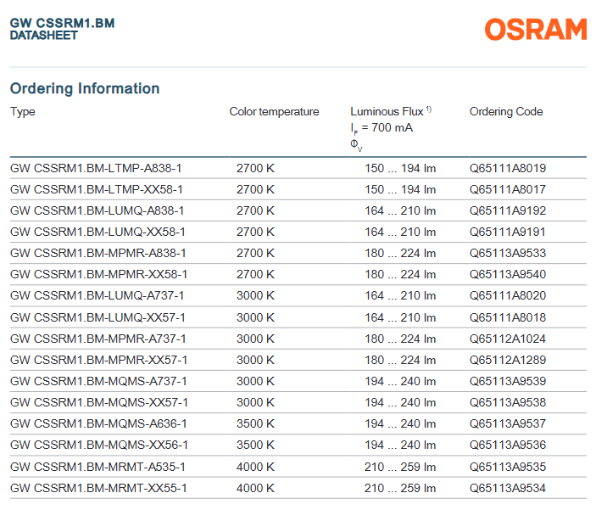Click 3000 K in the LUMQ-A737-1 row
This screenshot has height=521, width=596.
coord(255,295)
